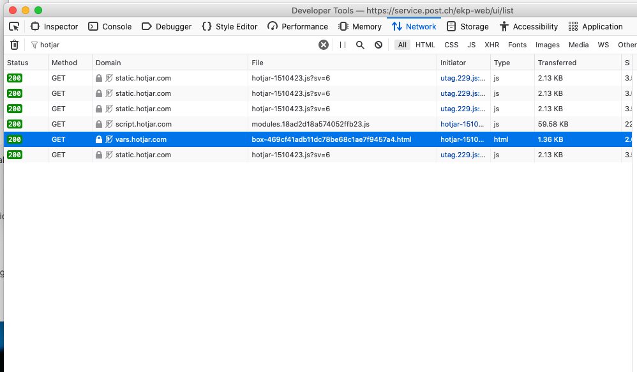Click lock icon in script.hotjar.com row
The height and width of the screenshot is (372, 637).
[99, 124]
